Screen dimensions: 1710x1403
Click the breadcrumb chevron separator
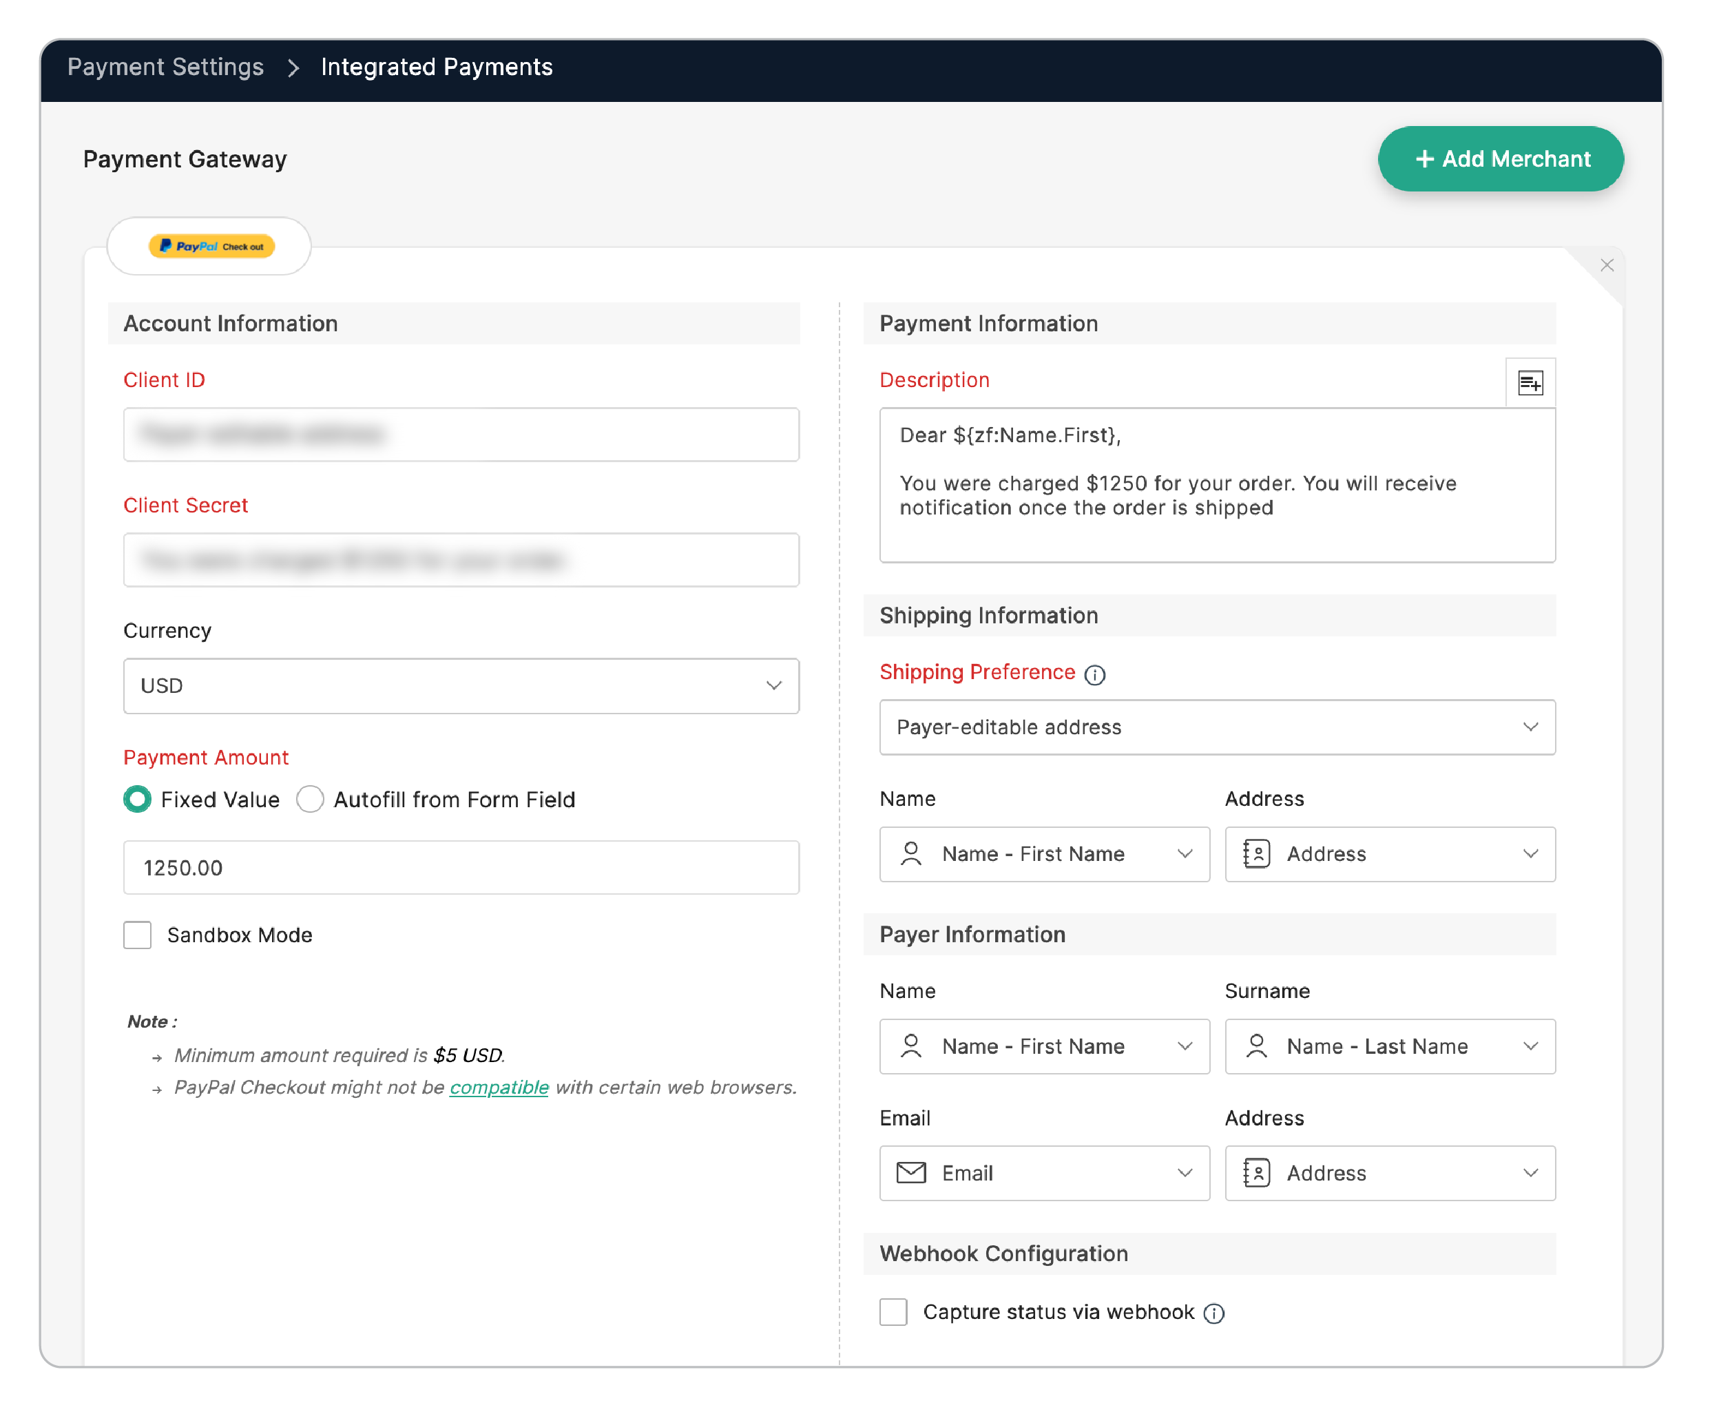[x=293, y=68]
